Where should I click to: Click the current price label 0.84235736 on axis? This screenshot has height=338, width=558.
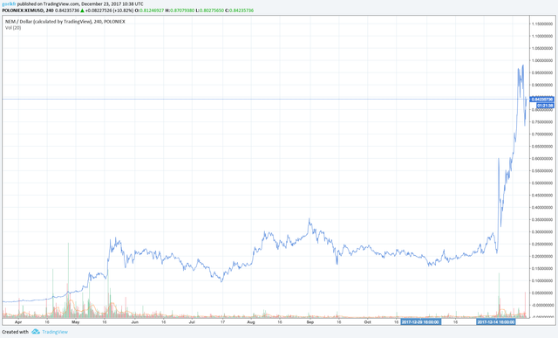[542, 100]
